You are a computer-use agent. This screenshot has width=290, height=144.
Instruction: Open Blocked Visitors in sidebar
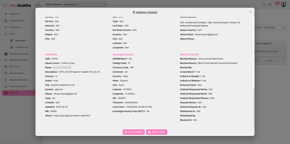(17, 73)
